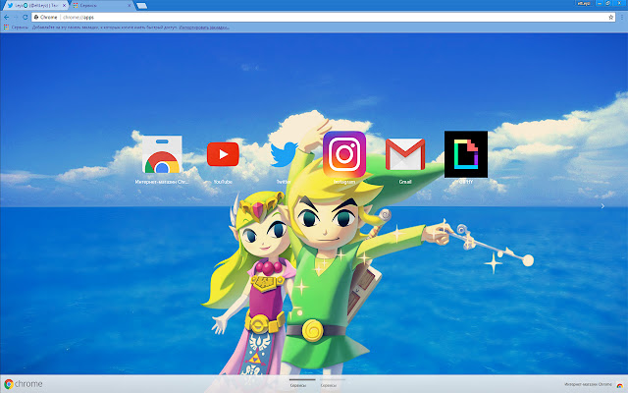Launch the GIPHY app tile

(466, 154)
